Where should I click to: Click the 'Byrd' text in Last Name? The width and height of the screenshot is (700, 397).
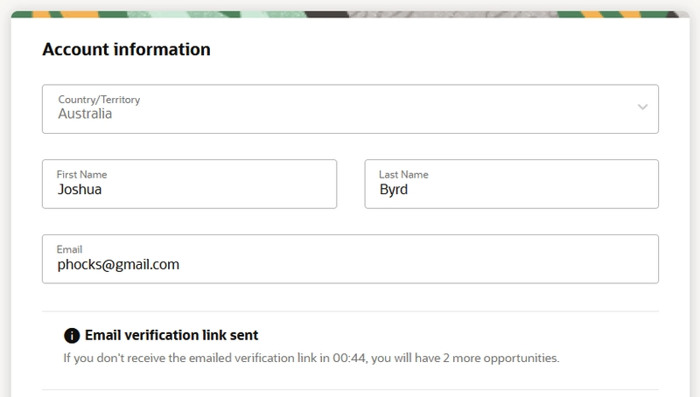(x=394, y=189)
